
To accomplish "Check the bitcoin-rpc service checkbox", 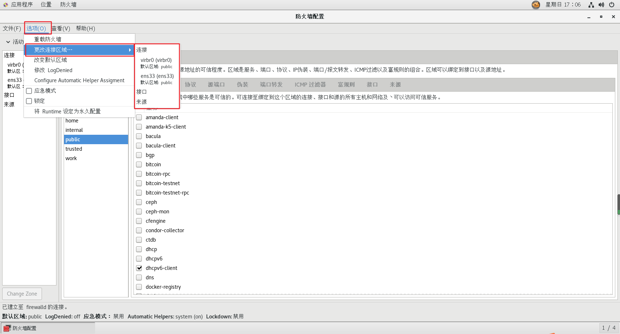I will point(139,174).
